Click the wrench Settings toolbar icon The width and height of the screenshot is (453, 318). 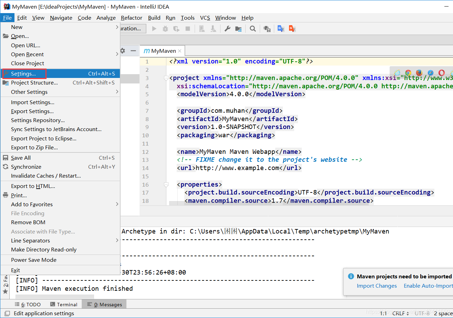[x=227, y=29]
